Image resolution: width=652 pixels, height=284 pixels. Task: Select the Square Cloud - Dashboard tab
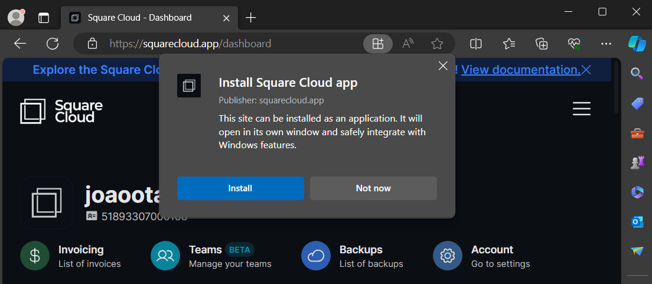click(x=149, y=18)
